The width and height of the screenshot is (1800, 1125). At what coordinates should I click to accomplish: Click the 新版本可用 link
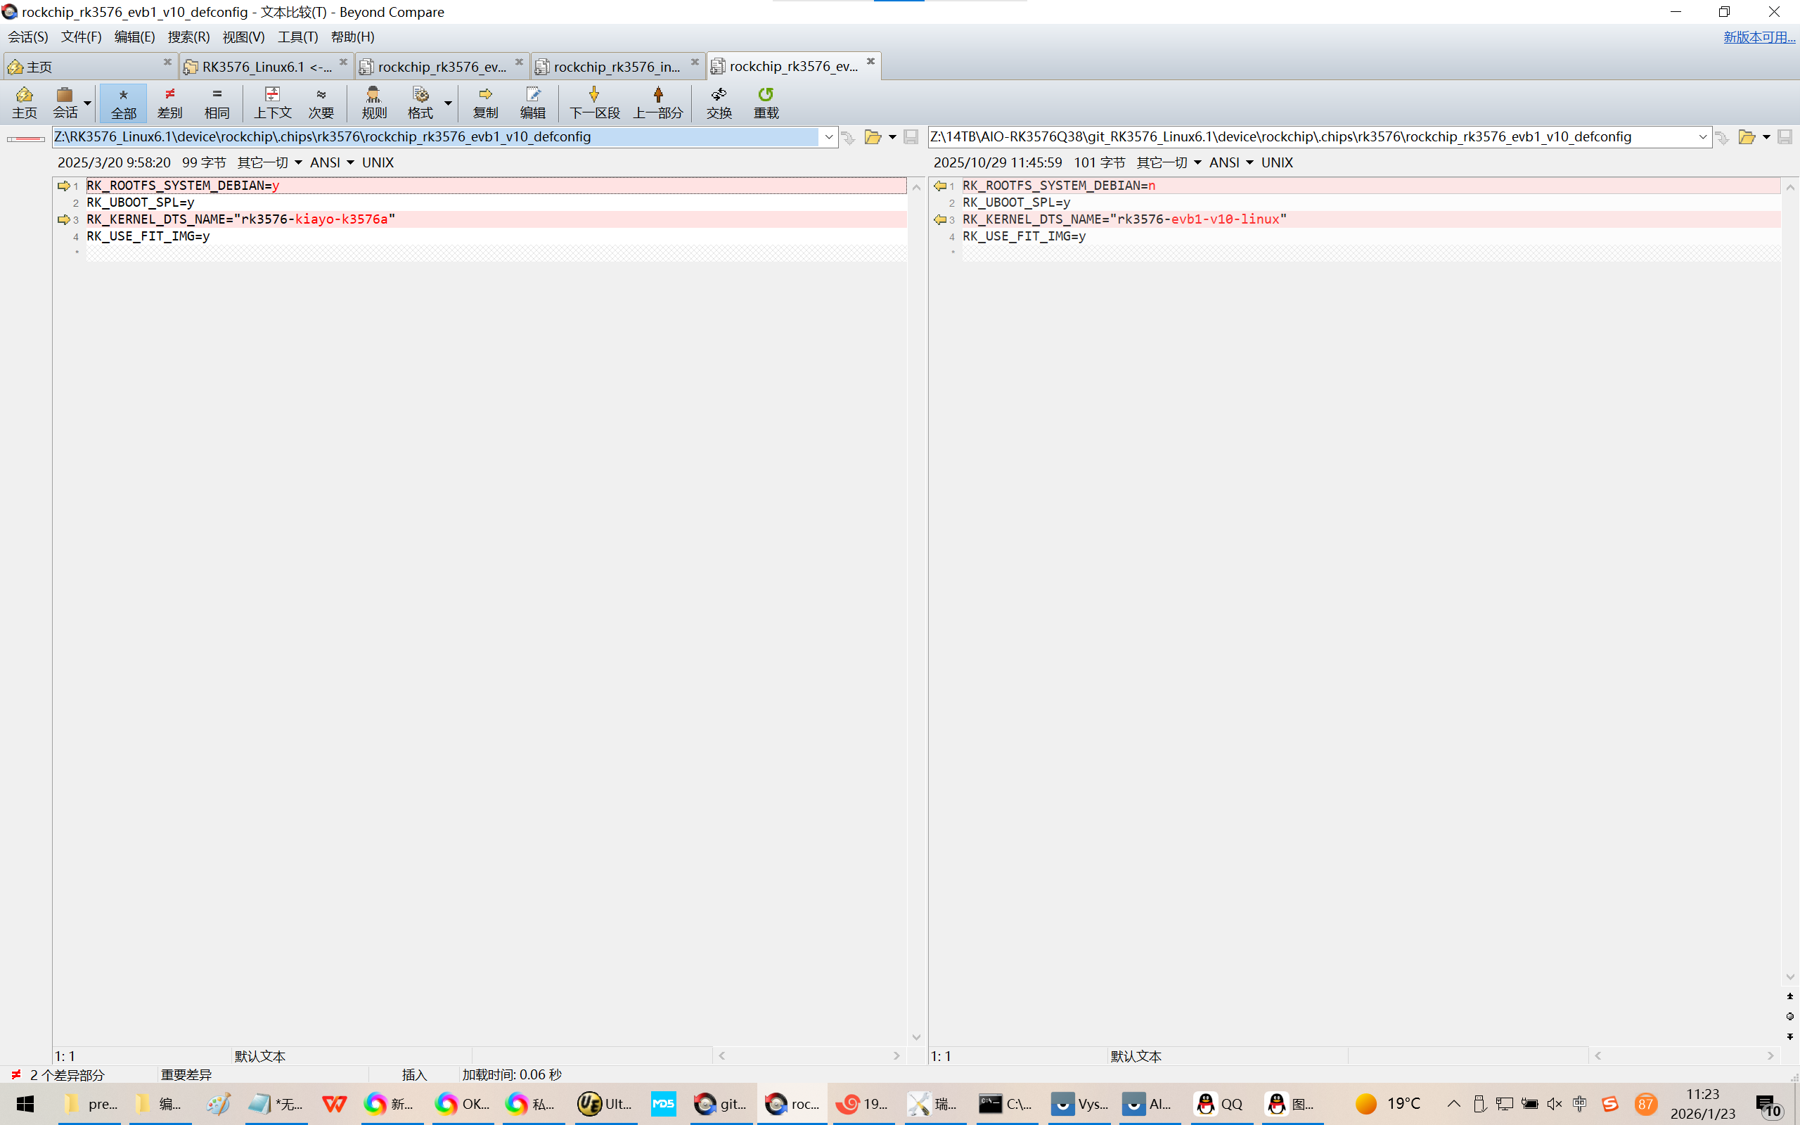[1759, 37]
